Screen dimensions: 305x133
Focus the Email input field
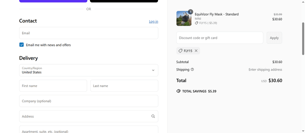89,33
